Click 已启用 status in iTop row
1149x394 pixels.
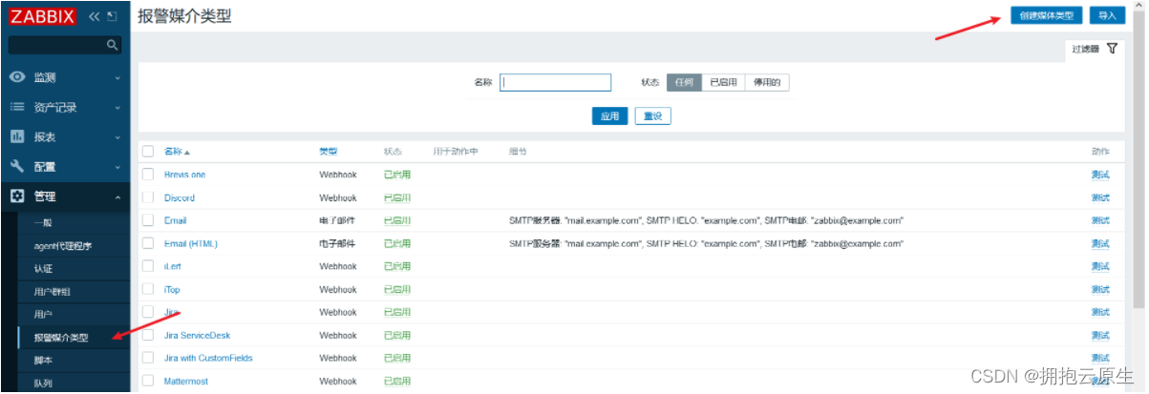pos(397,289)
